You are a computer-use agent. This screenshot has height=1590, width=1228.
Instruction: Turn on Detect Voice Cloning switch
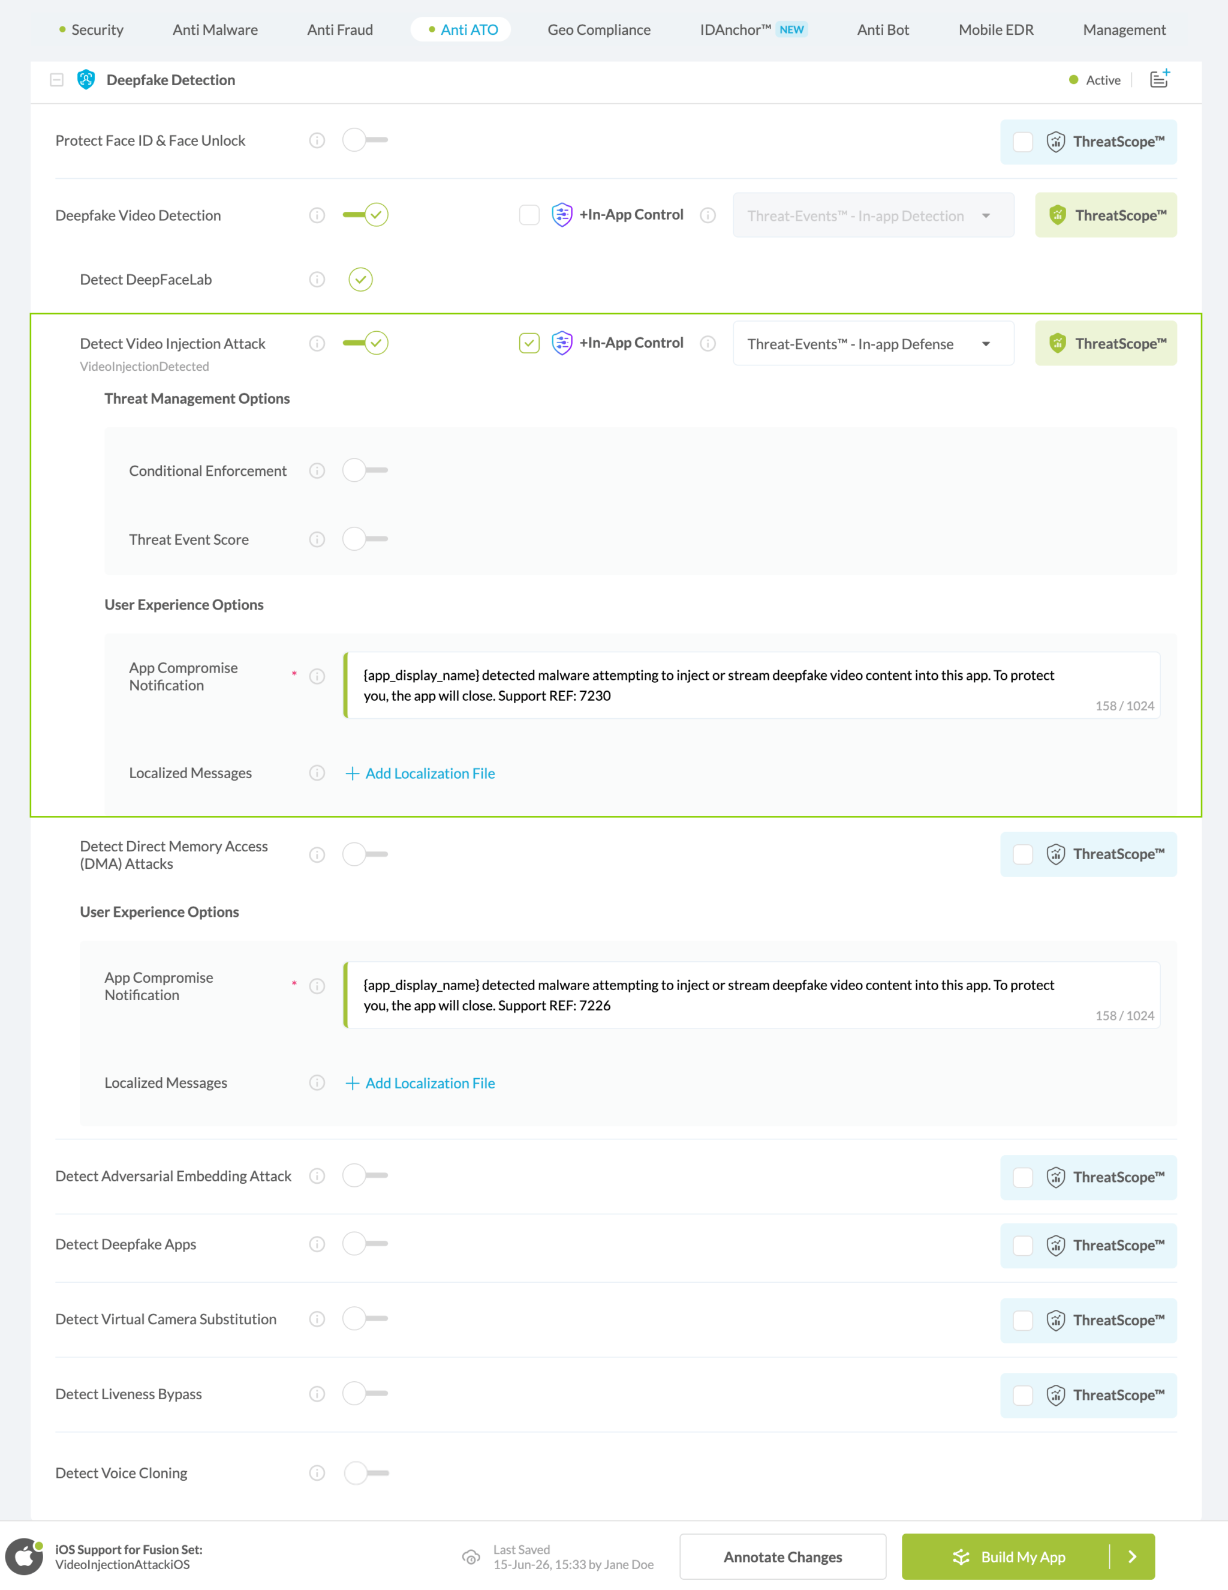pyautogui.click(x=366, y=1473)
